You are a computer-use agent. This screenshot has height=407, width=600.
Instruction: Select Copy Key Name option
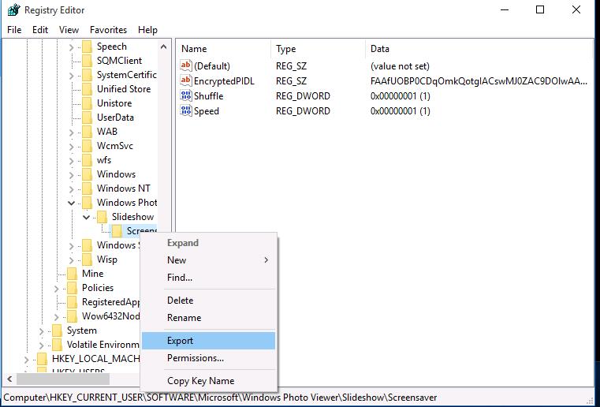[x=200, y=381]
